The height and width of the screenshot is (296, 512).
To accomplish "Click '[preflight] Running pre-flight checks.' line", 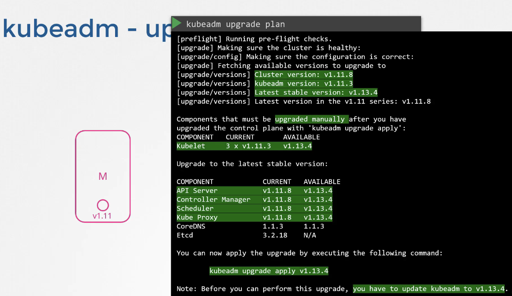I will point(254,39).
